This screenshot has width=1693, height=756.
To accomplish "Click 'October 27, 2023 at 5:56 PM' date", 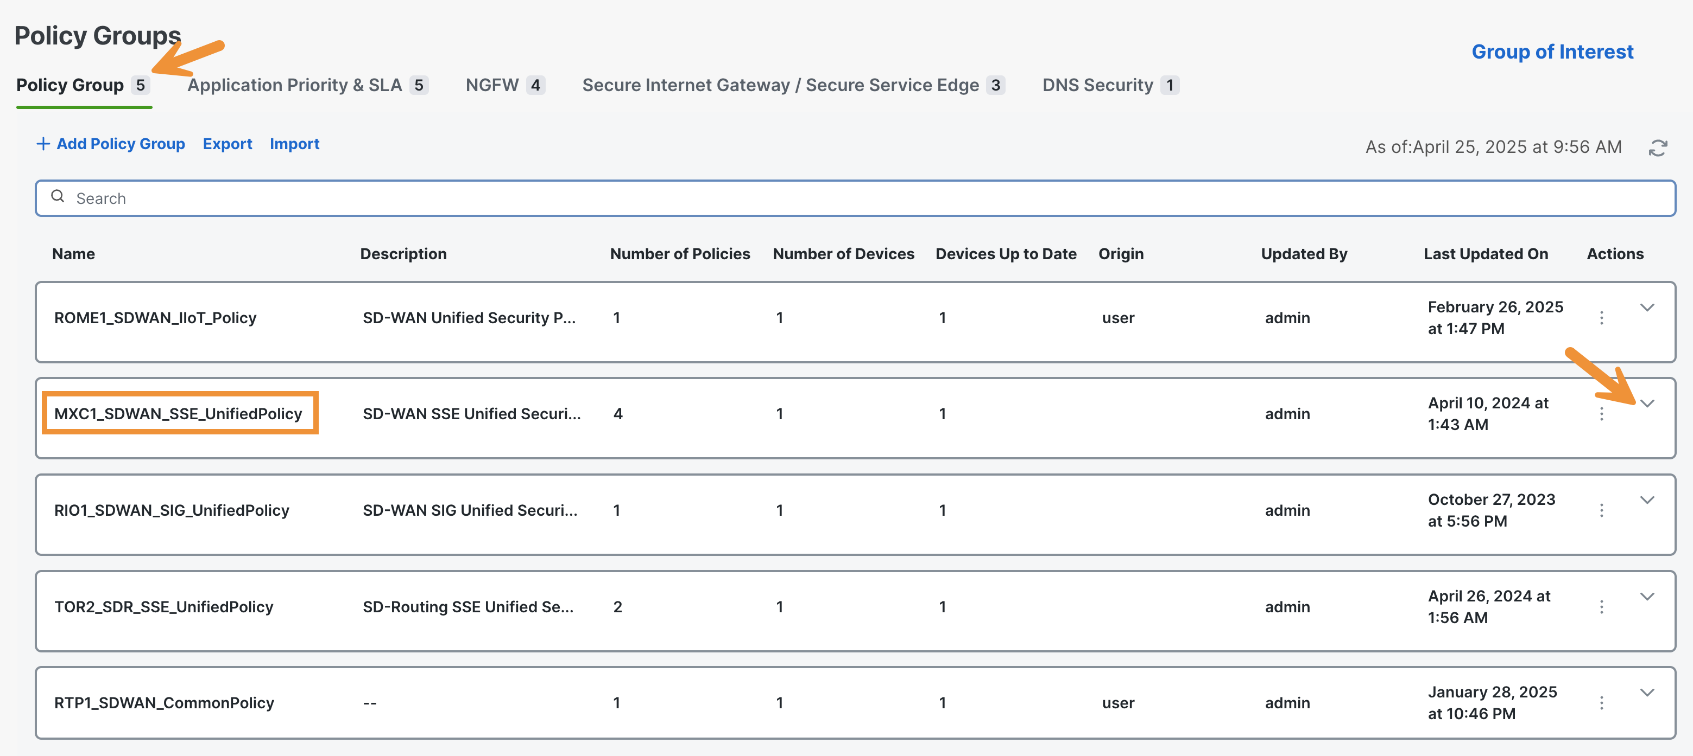I will click(x=1491, y=510).
